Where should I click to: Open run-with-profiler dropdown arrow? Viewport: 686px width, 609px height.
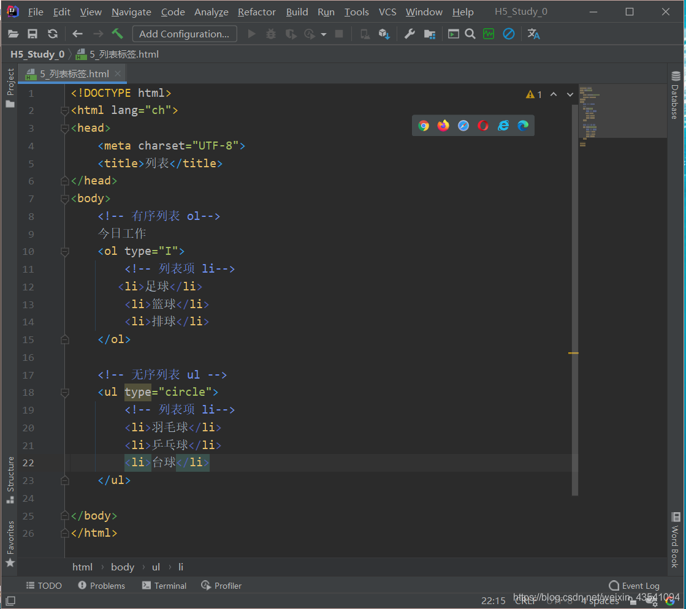coord(323,34)
